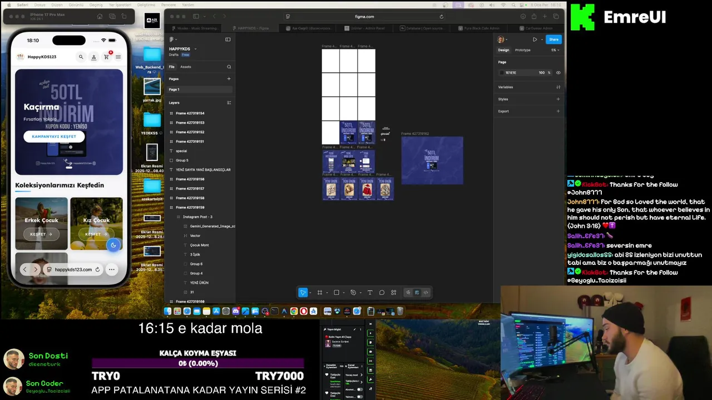
Task: Click the simulator Rotate icon
Action: [x=123, y=17]
